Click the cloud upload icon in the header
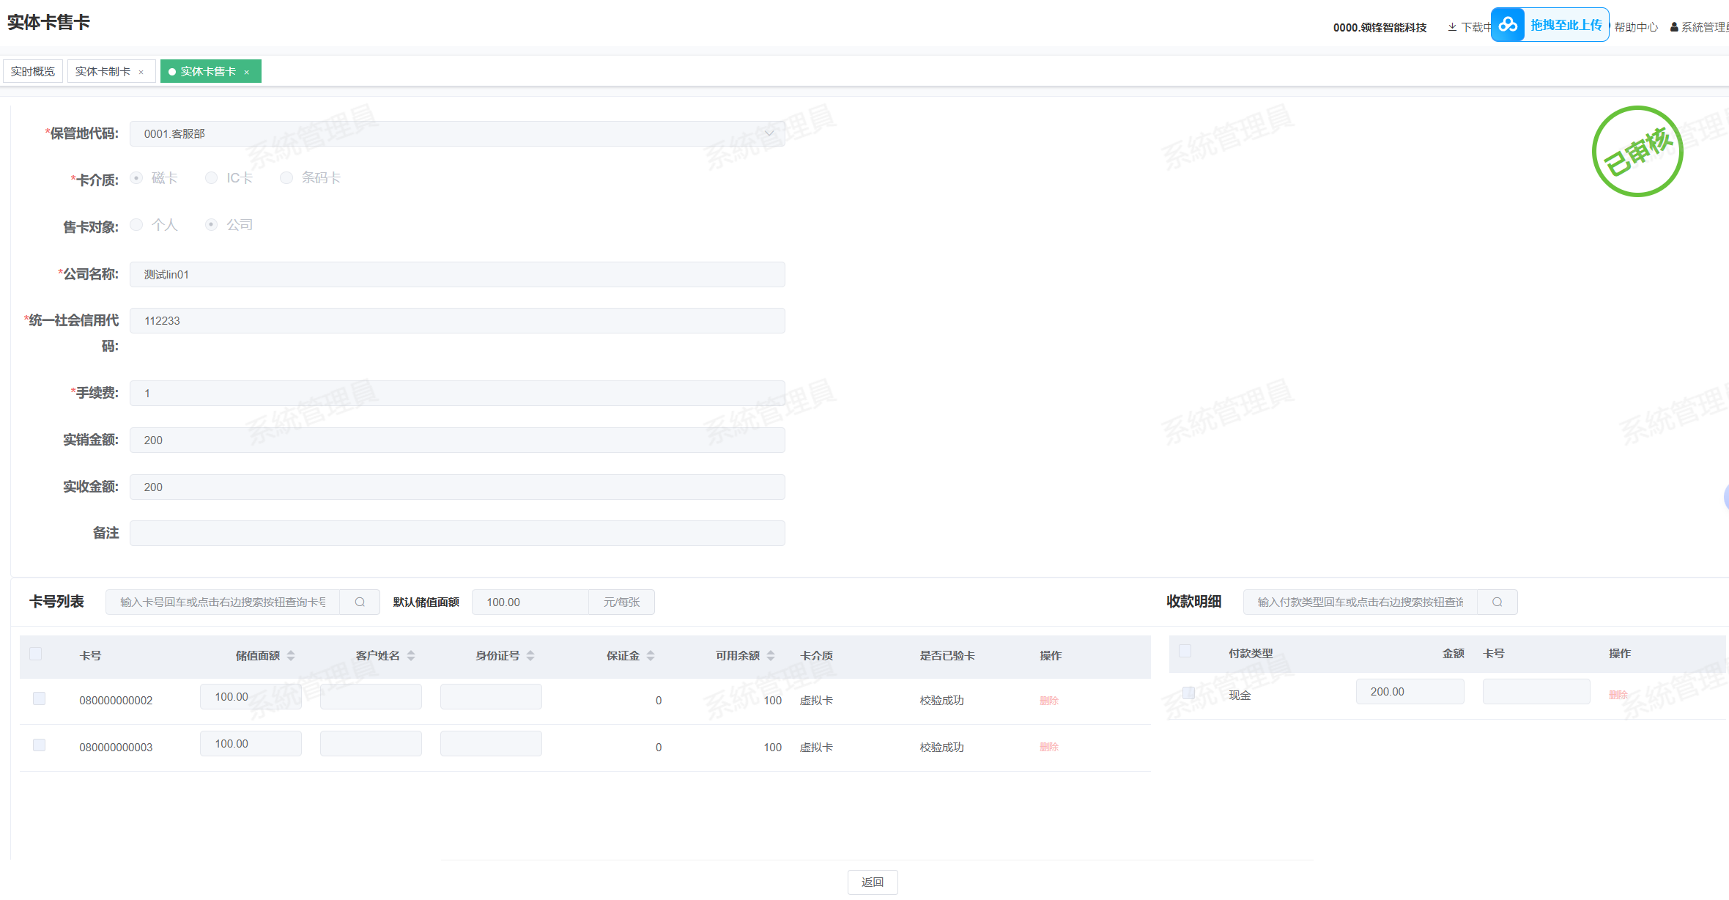This screenshot has height=900, width=1729. pos(1508,25)
